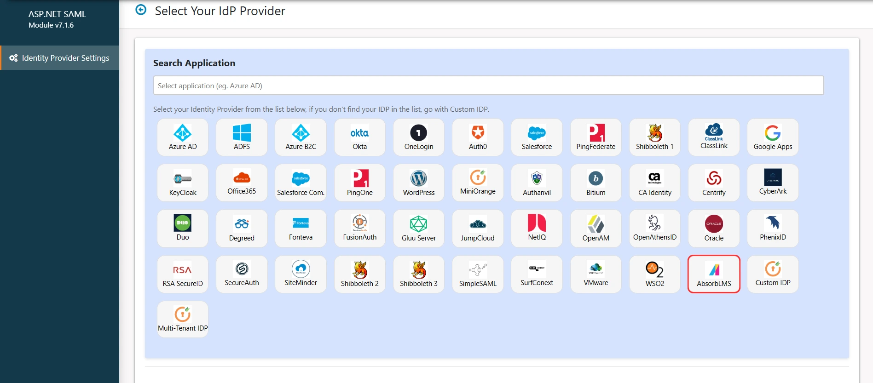
Task: Select the RSA SecureID tile
Action: pos(183,274)
